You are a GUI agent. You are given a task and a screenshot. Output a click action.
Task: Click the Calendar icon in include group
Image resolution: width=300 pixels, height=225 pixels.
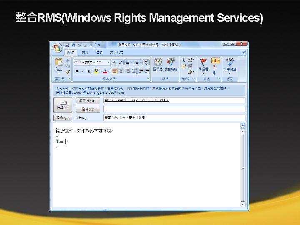(x=190, y=66)
